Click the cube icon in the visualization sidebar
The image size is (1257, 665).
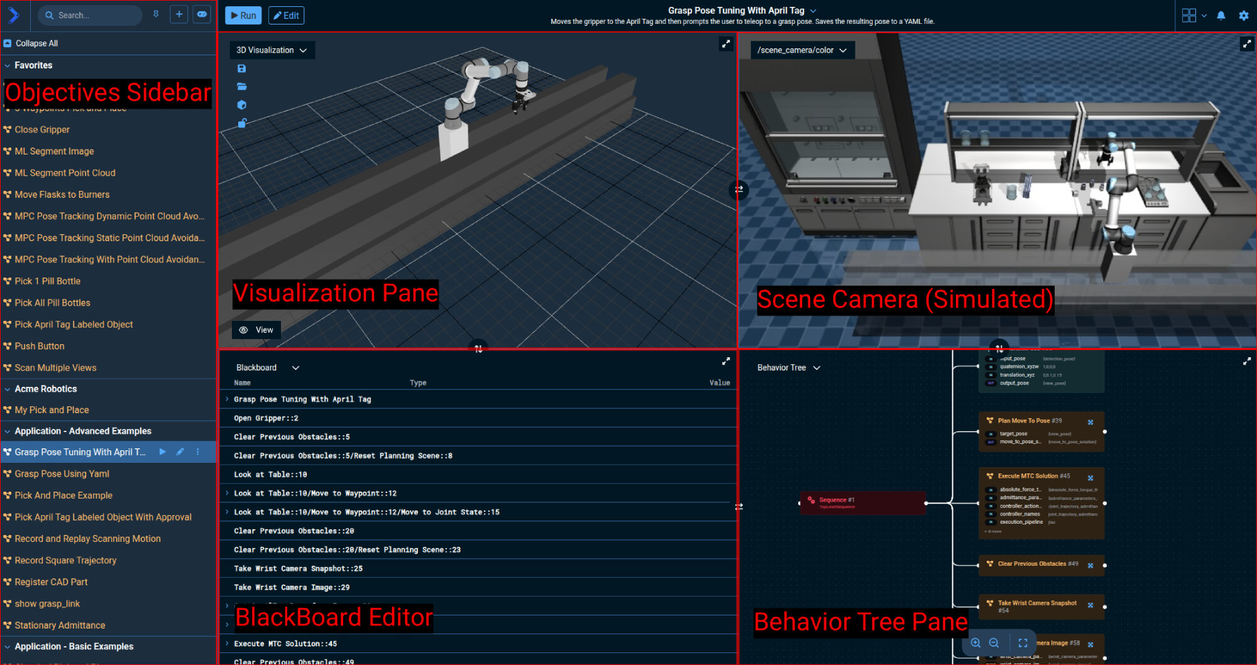(x=242, y=104)
